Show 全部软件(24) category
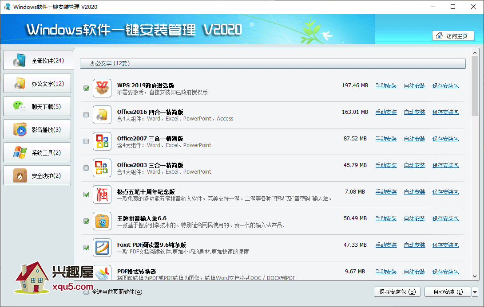The height and width of the screenshot is (307, 484). coord(38,60)
